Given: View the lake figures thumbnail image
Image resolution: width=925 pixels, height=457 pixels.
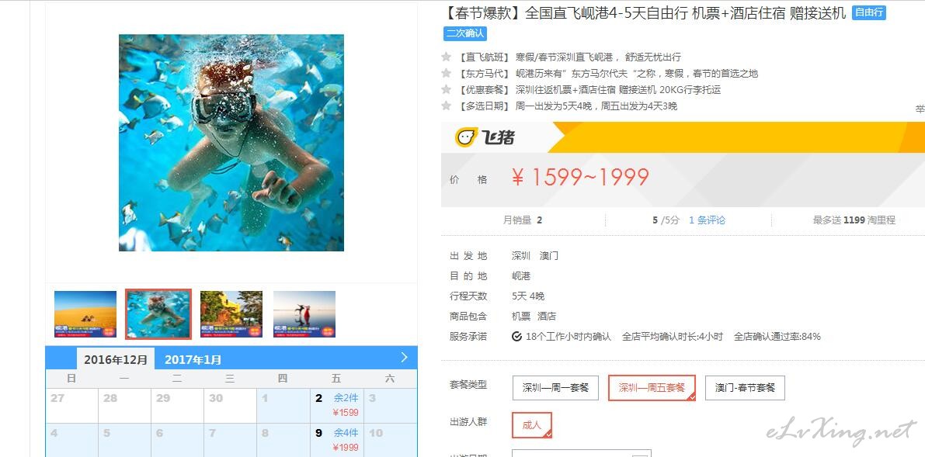Looking at the screenshot, I should 304,314.
